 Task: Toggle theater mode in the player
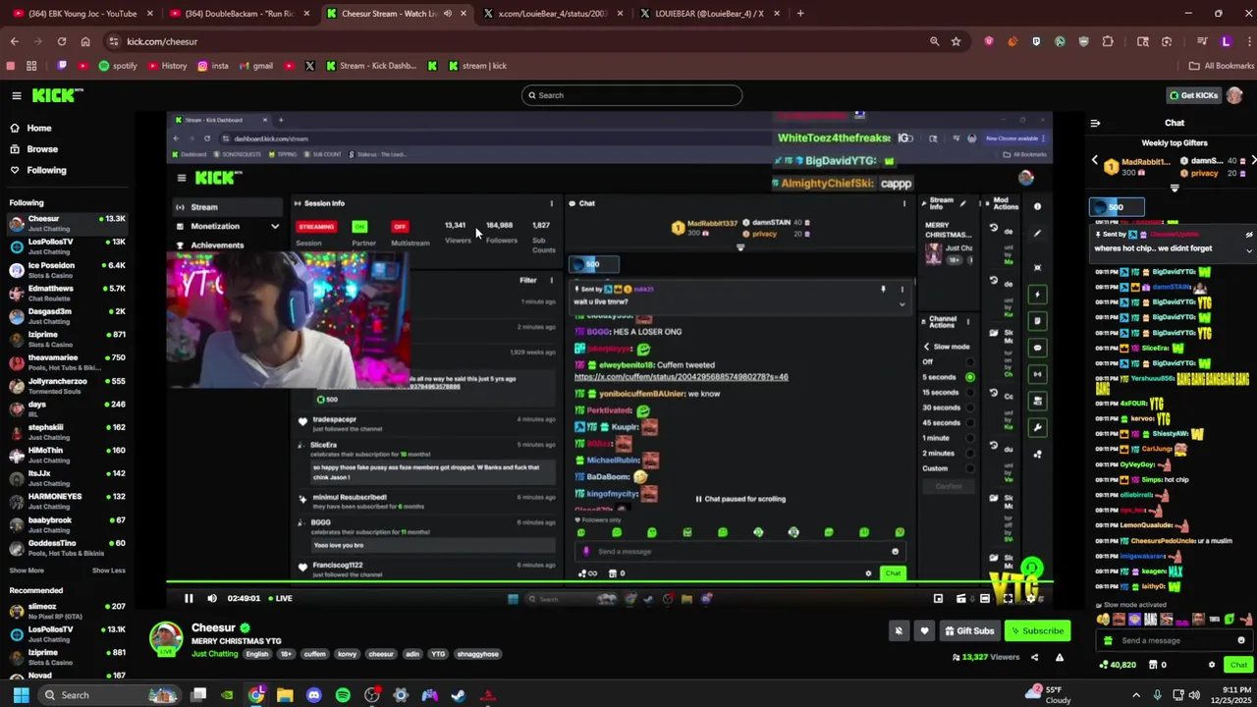[x=985, y=598]
